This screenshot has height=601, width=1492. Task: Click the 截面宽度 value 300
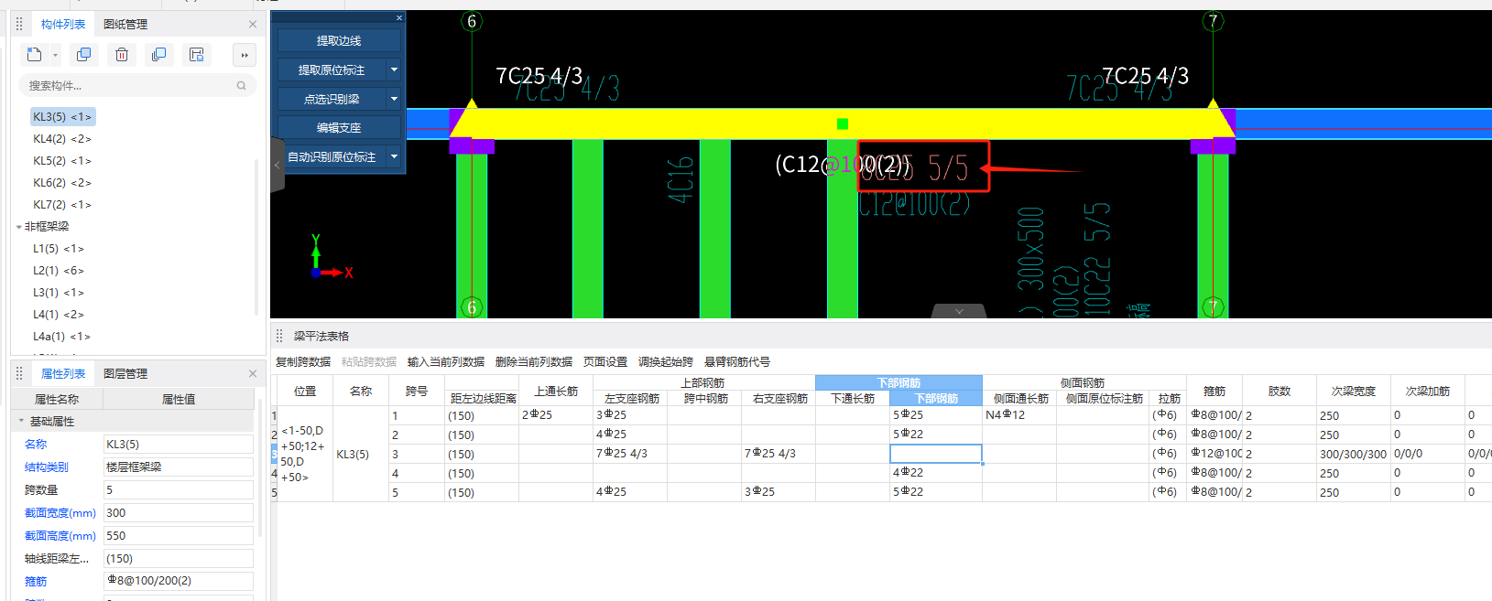[179, 513]
